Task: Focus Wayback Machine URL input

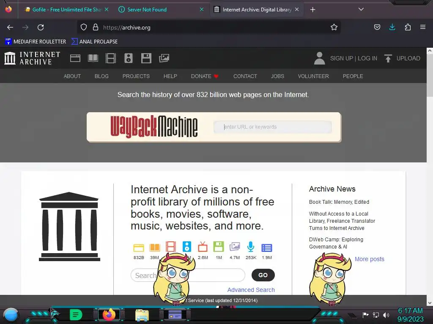Action: (x=273, y=127)
